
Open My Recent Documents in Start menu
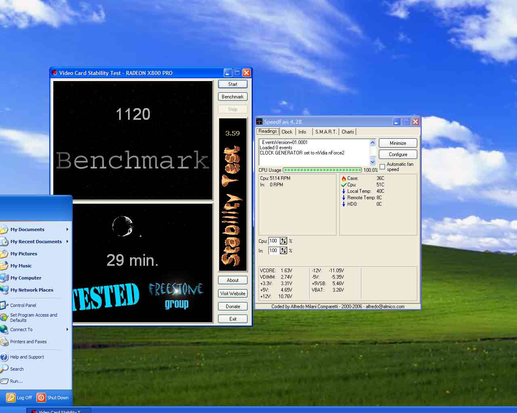coord(36,242)
